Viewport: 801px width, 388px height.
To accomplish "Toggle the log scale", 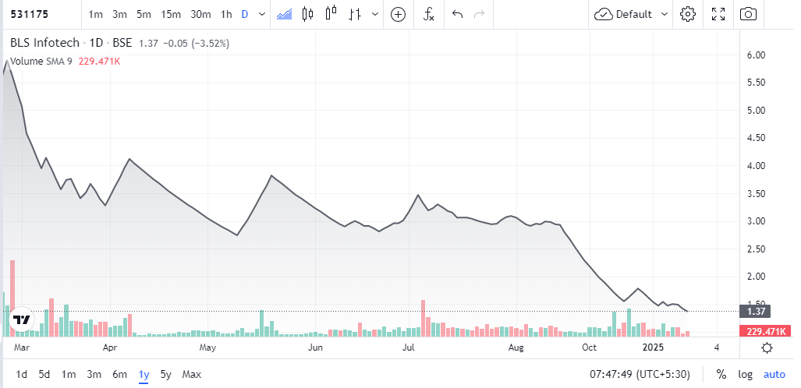I will [746, 375].
